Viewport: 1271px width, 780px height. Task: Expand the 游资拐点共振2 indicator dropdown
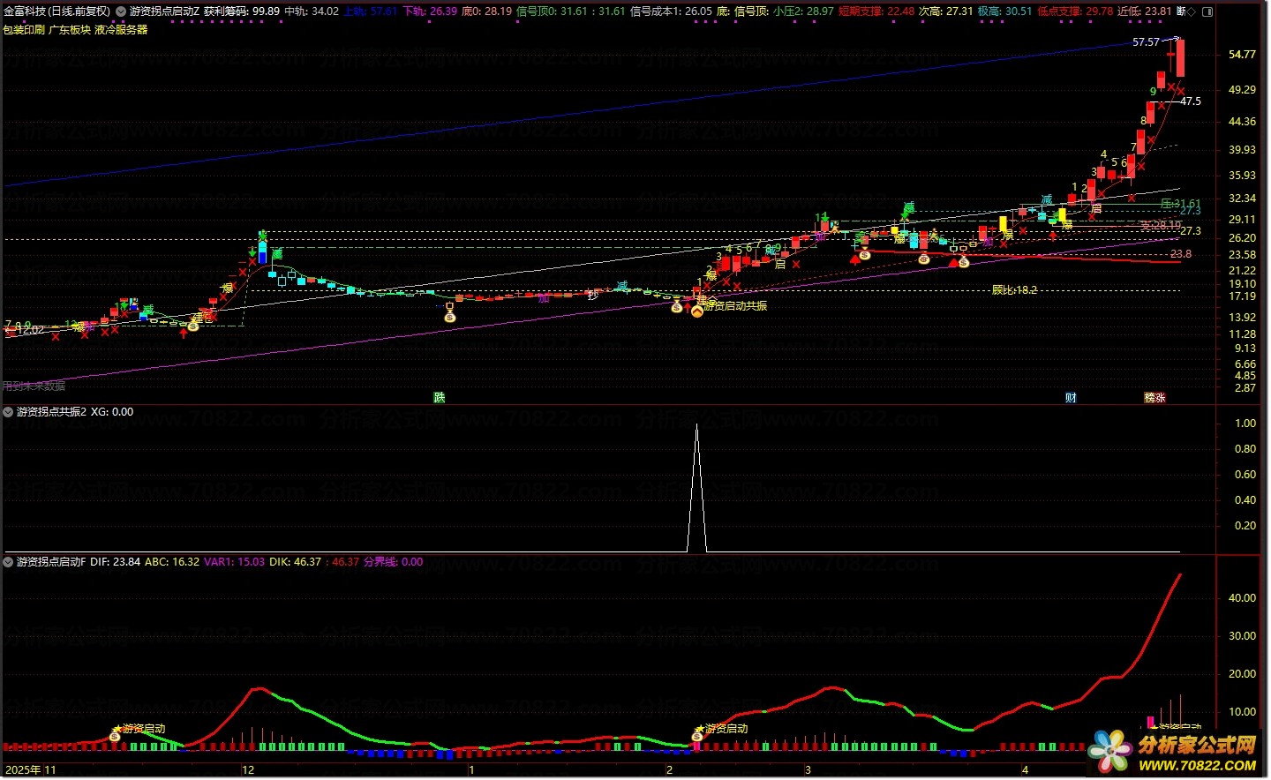[x=8, y=412]
